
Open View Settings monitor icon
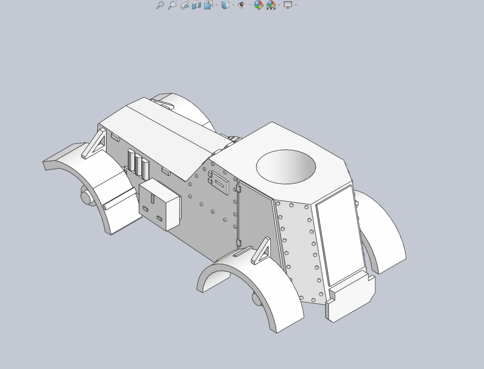[x=288, y=5]
